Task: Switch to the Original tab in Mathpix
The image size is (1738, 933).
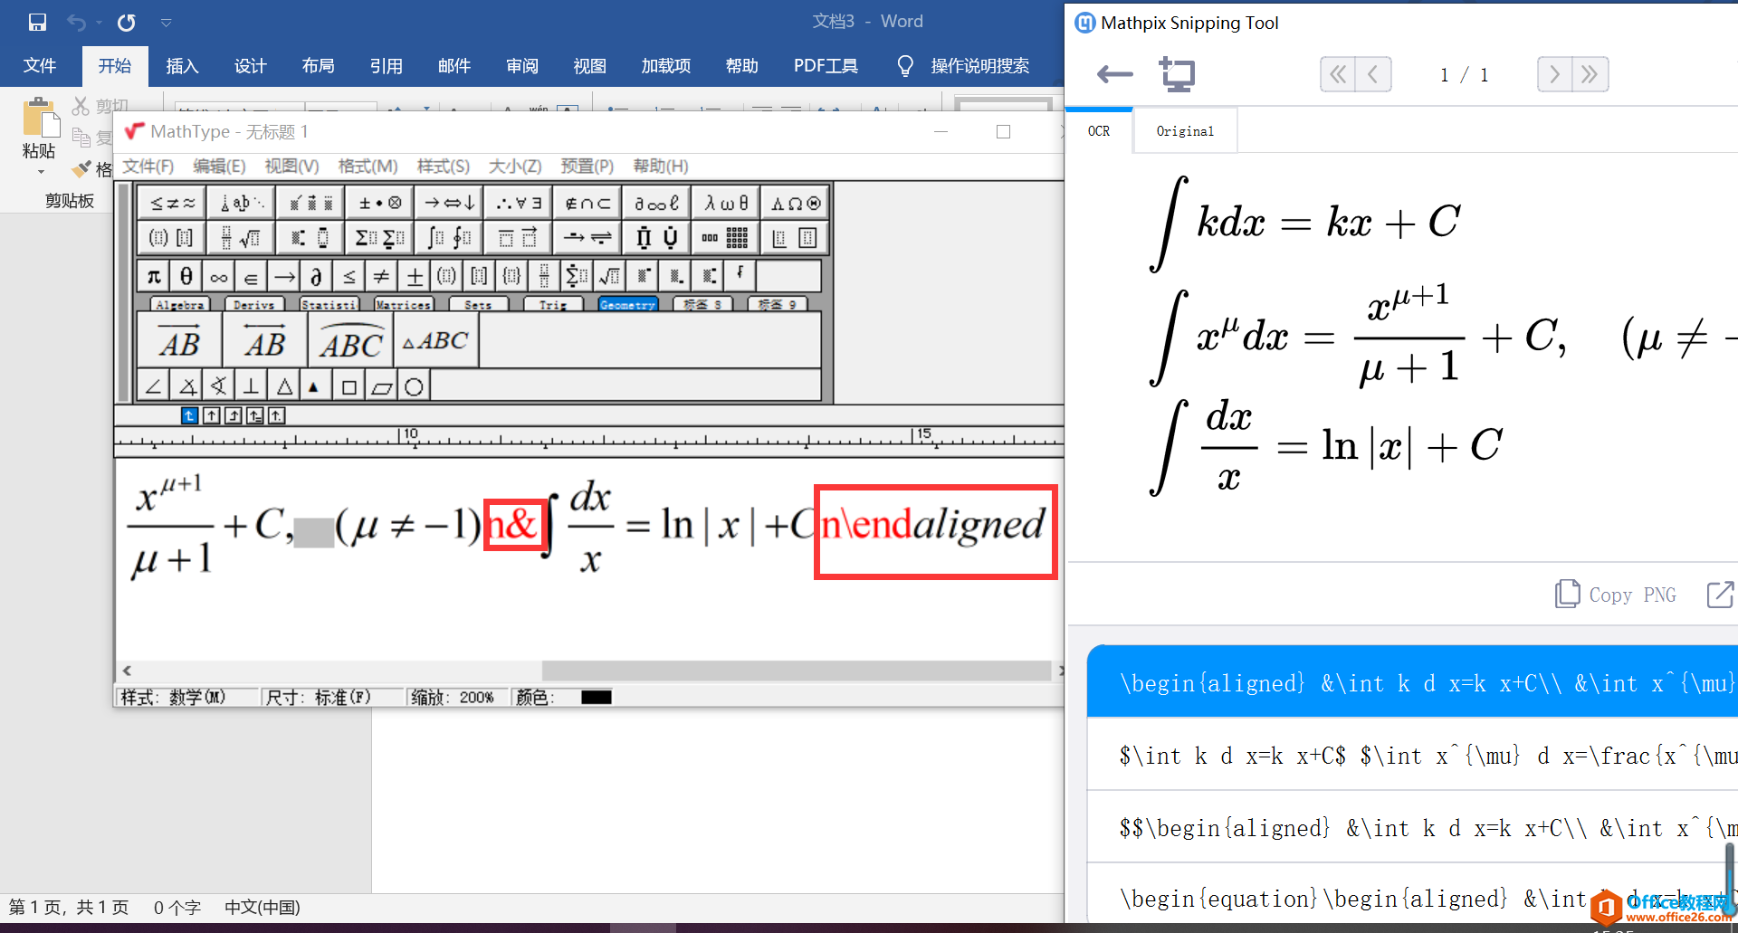Action: coord(1184,130)
